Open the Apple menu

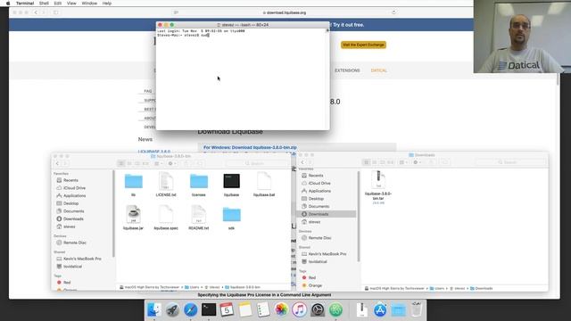point(8,4)
